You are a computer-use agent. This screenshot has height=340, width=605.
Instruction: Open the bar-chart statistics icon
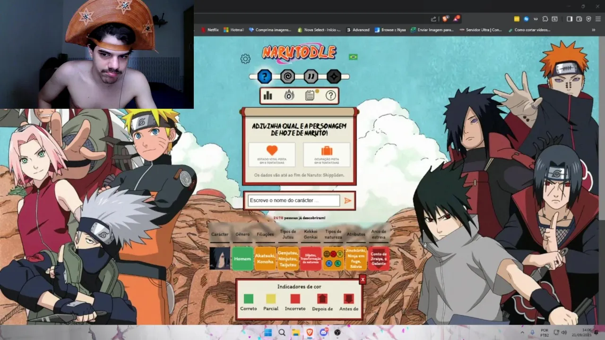(268, 96)
